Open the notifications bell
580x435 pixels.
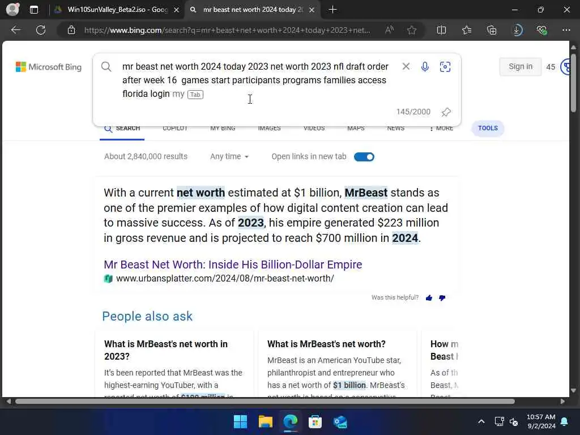point(565,421)
